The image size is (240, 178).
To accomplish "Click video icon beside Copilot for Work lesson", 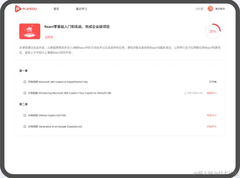I will tap(25, 93).
